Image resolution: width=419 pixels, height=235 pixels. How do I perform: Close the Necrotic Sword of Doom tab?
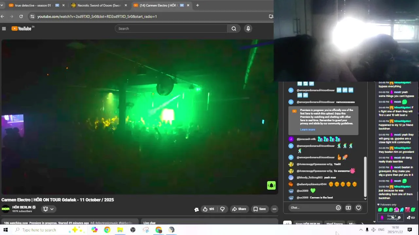pos(126,5)
